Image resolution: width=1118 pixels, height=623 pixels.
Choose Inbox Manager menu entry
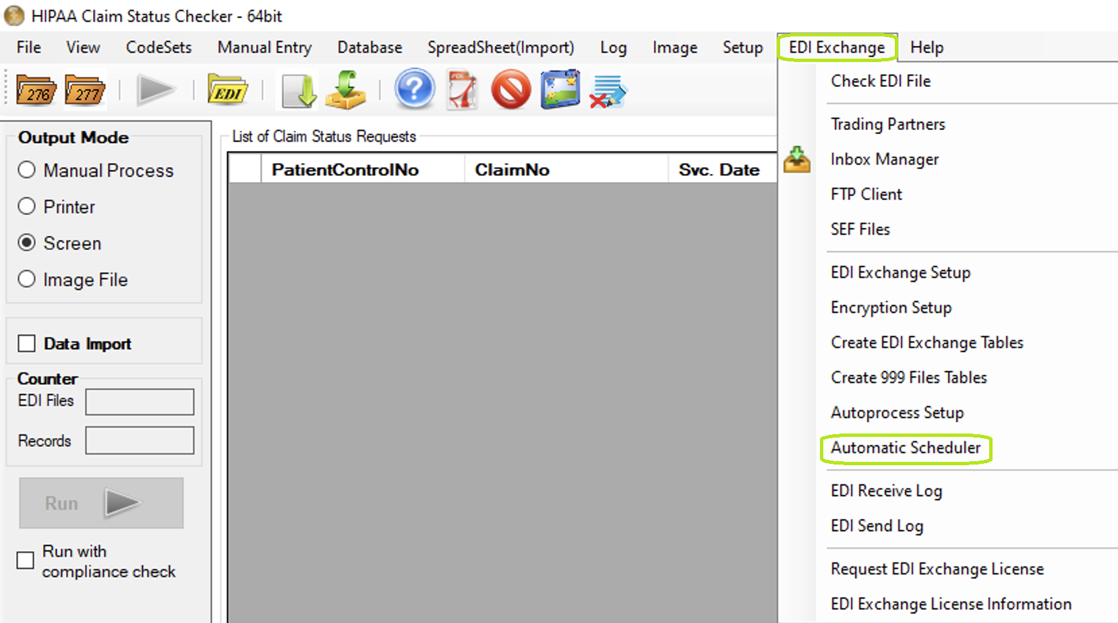pos(885,159)
